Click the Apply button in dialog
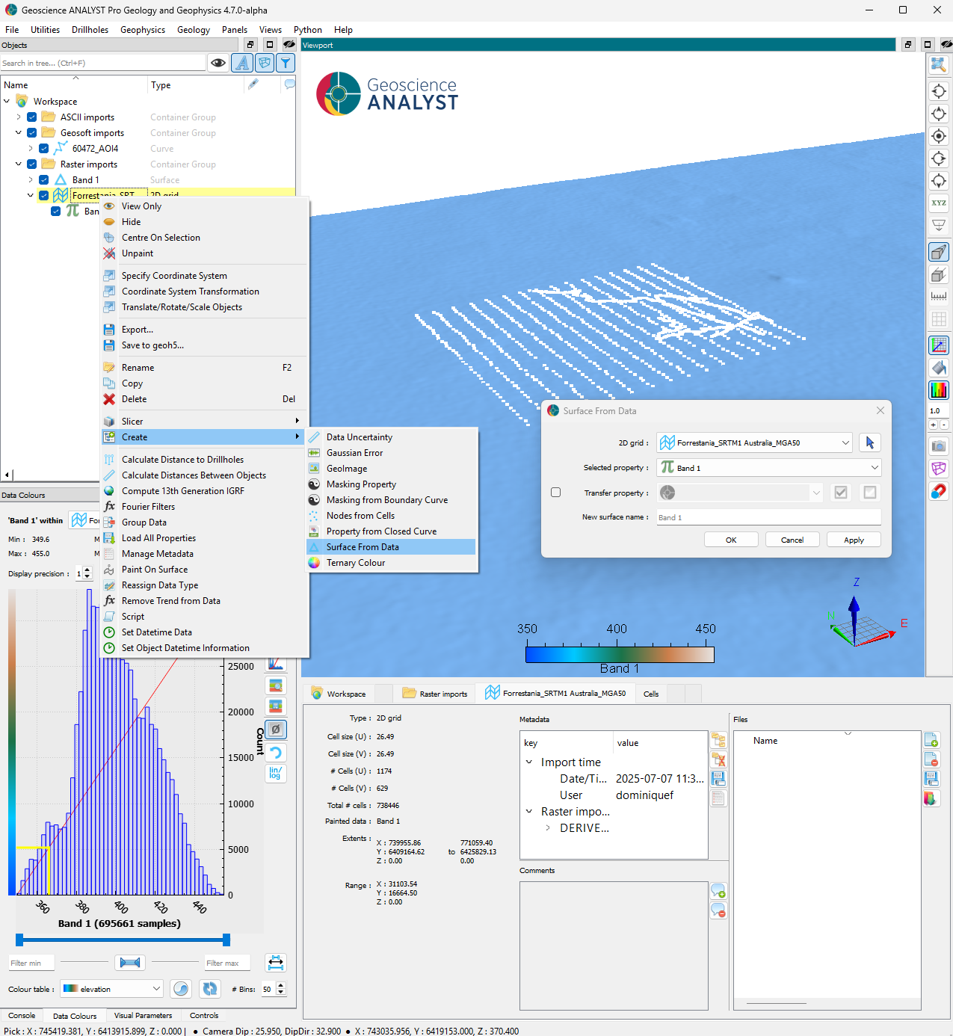 point(853,540)
